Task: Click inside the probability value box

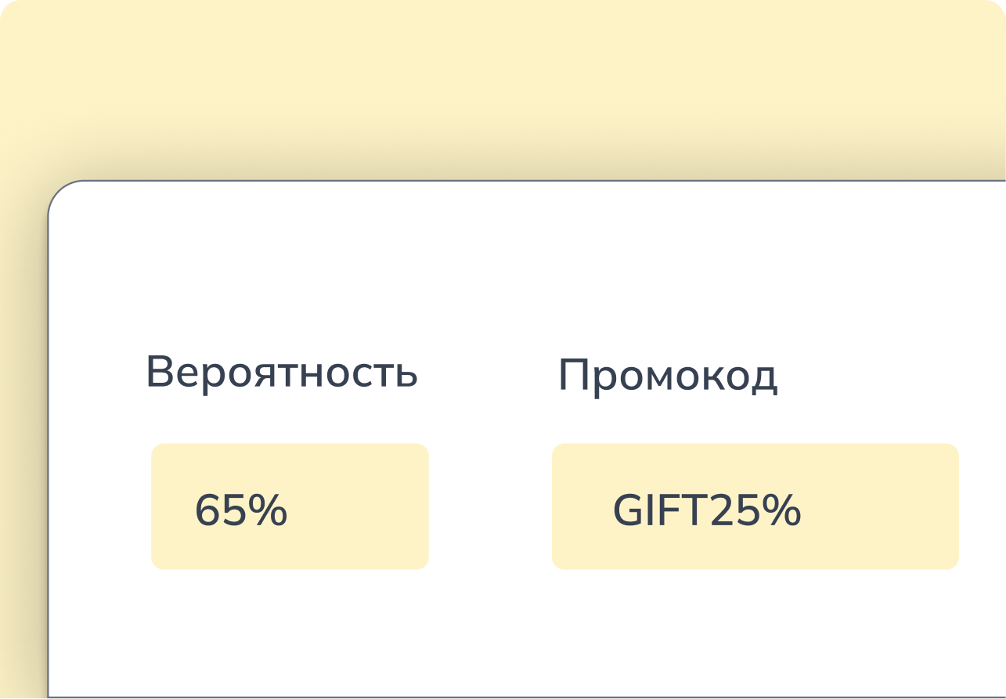Action: tap(290, 506)
